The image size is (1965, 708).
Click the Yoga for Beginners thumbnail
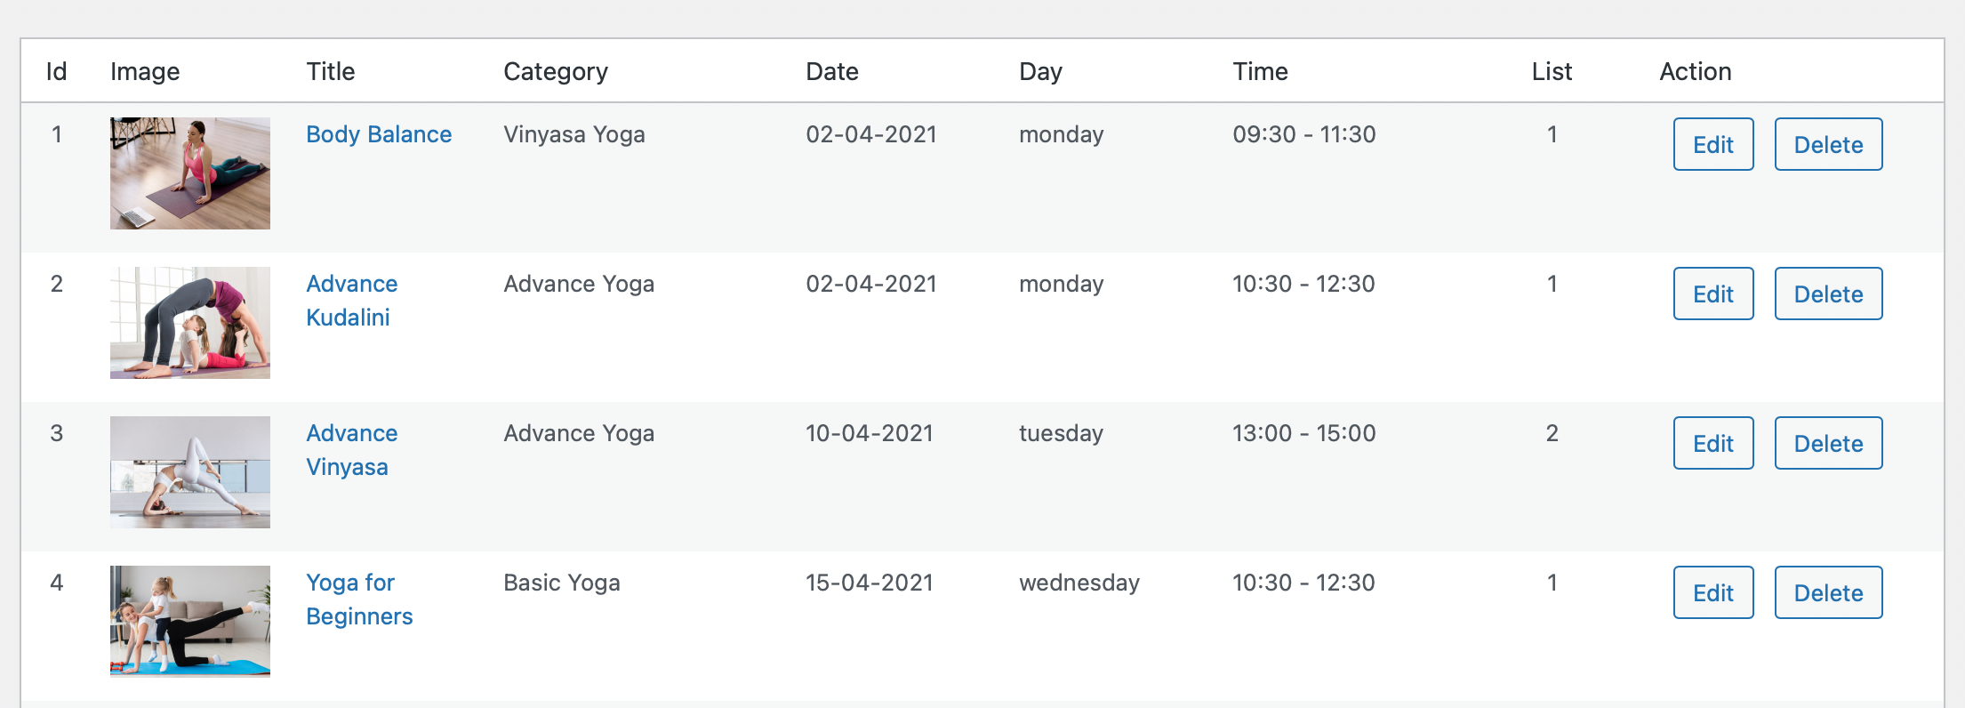tap(190, 622)
